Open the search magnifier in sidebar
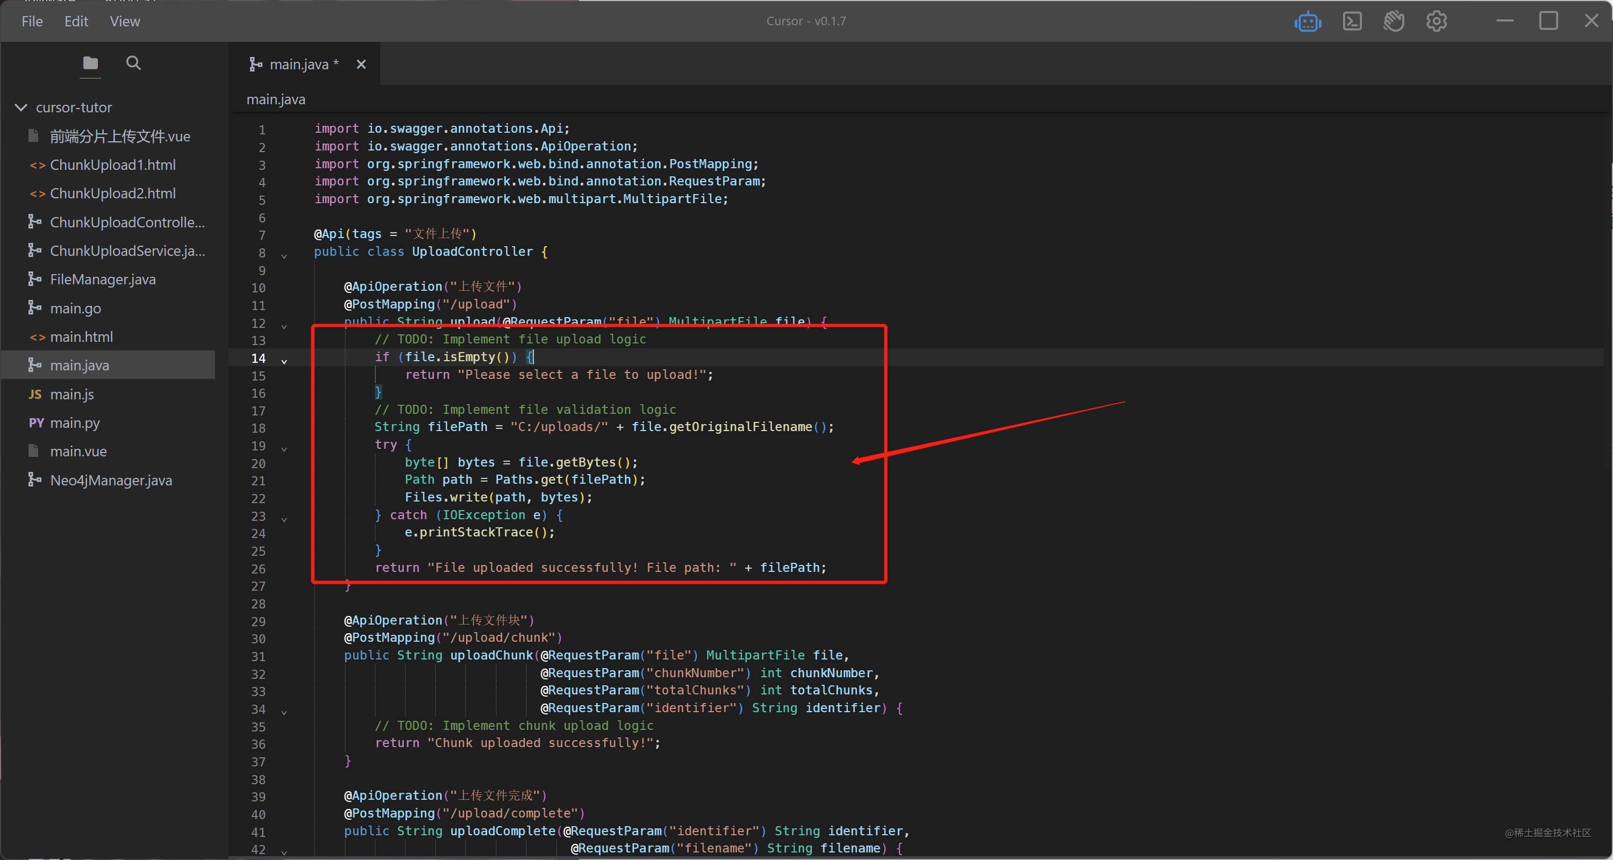1613x860 pixels. [x=133, y=63]
